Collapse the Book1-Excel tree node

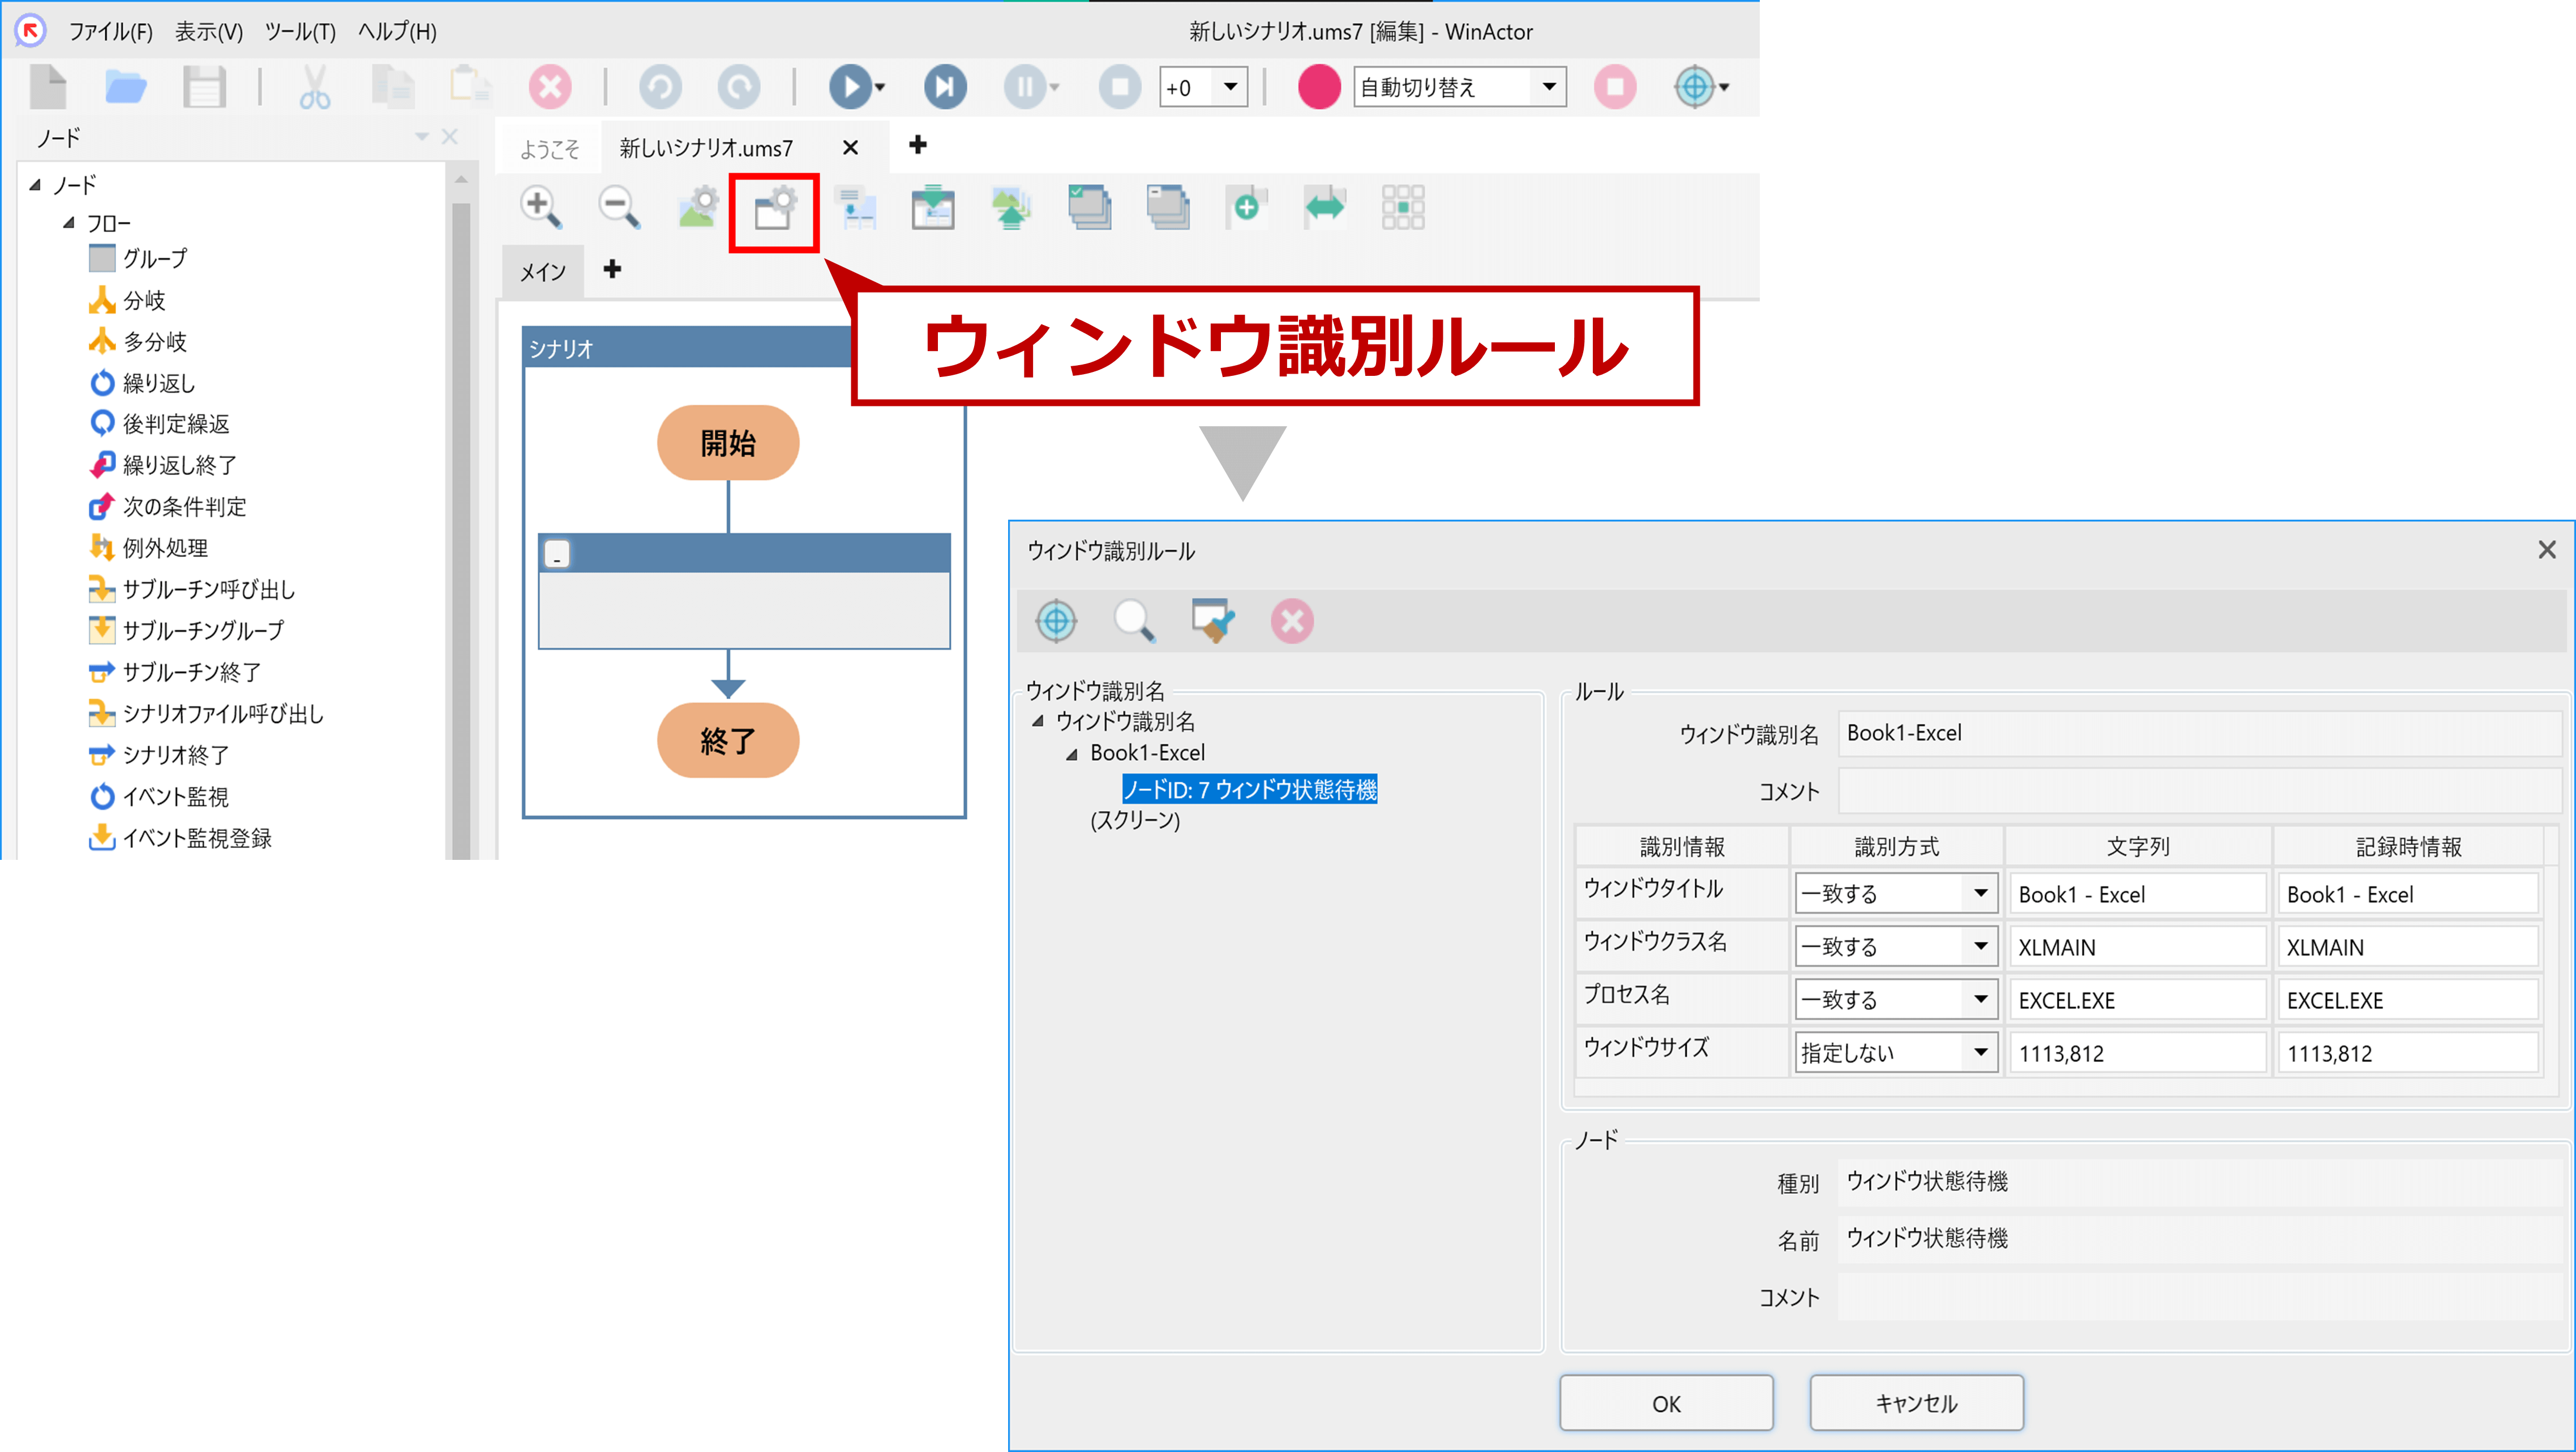pyautogui.click(x=1071, y=753)
